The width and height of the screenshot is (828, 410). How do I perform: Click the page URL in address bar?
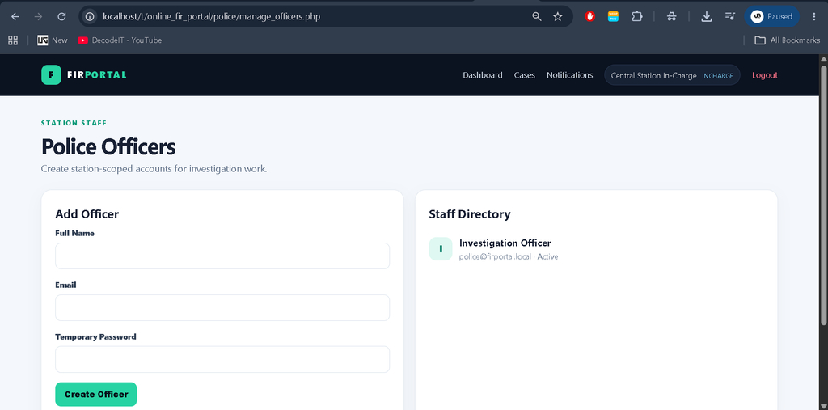point(211,16)
